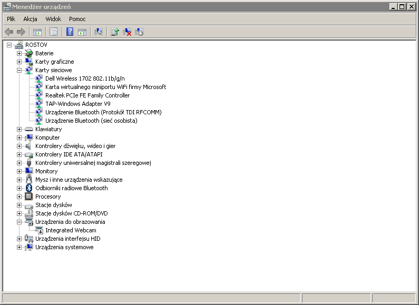
Task: Select Kontrolery uniwersalnej magistrali szeregowej label
Action: 93,163
